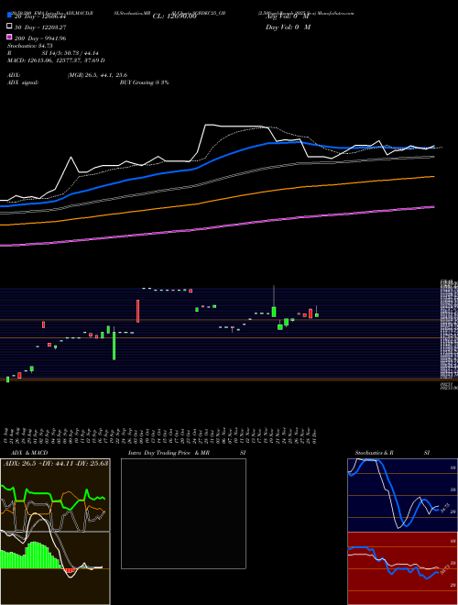Click the Stochastics: 34.73 reading
Screen dimensions: 458x605
[29, 46]
